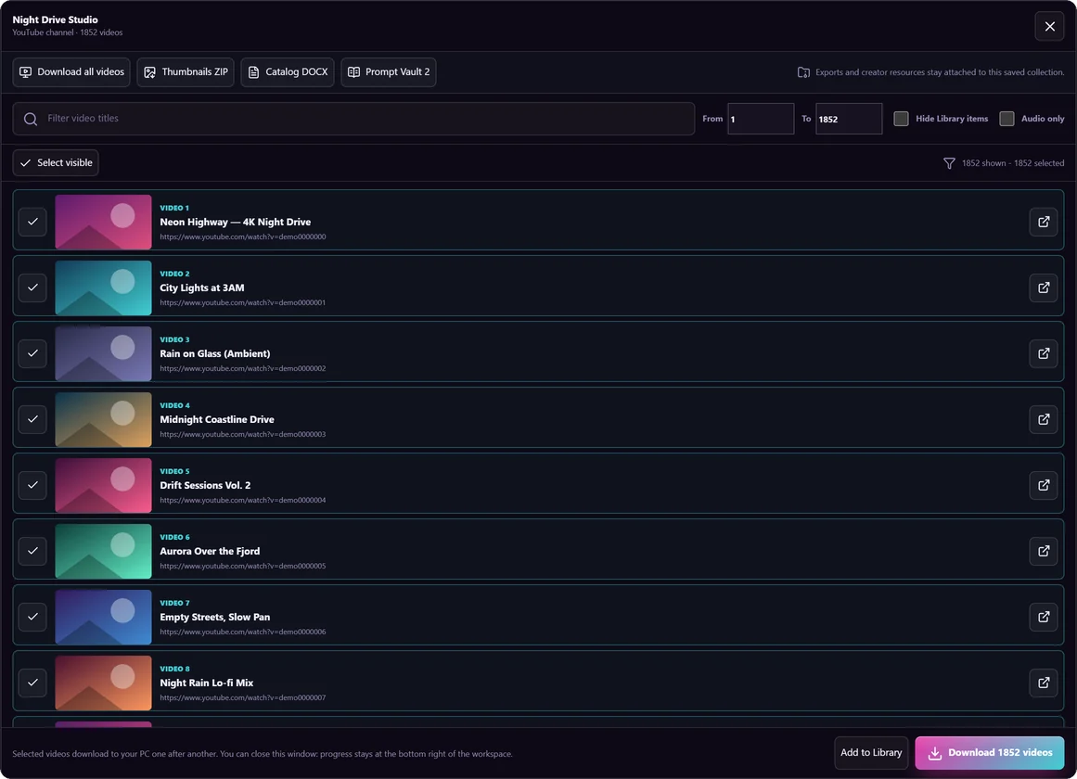This screenshot has width=1077, height=779.
Task: Export Catalog DOCX
Action: (x=288, y=72)
